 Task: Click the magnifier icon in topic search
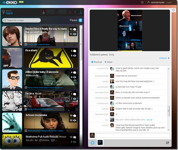5,20
